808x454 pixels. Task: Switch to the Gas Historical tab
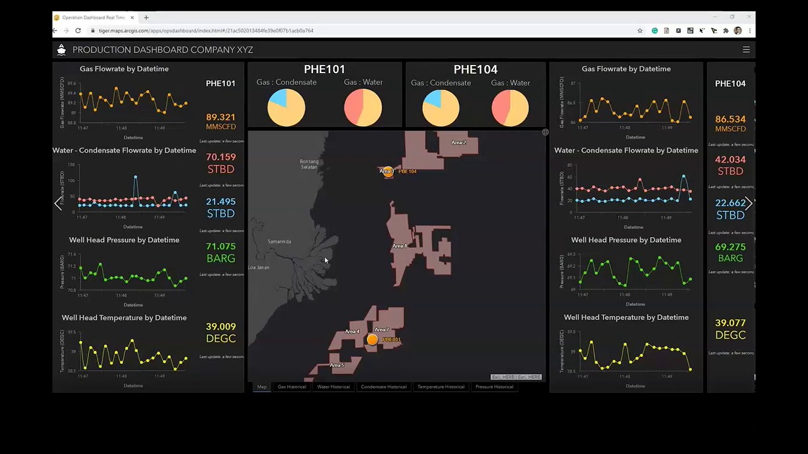[292, 387]
